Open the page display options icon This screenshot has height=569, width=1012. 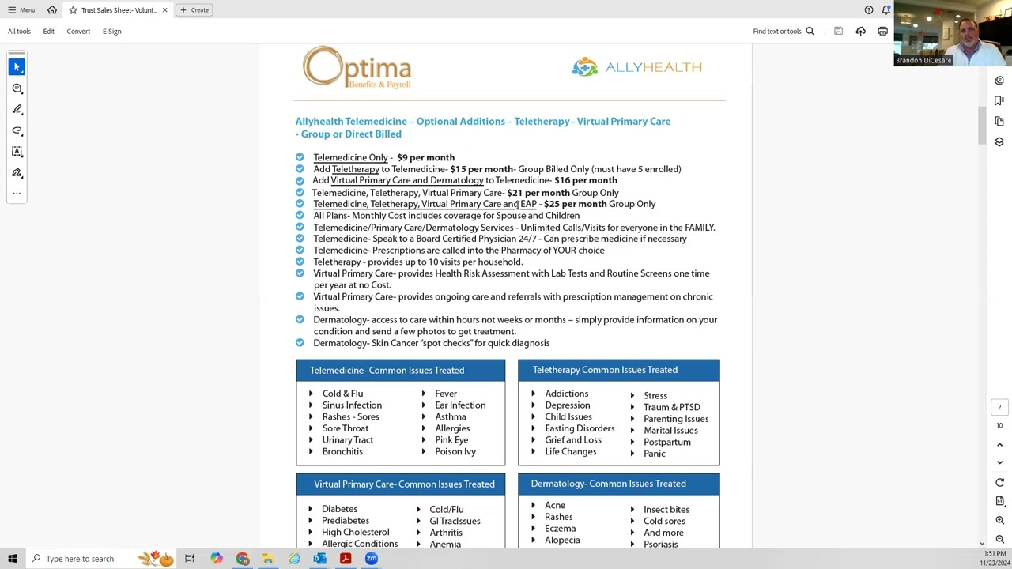[x=999, y=501]
